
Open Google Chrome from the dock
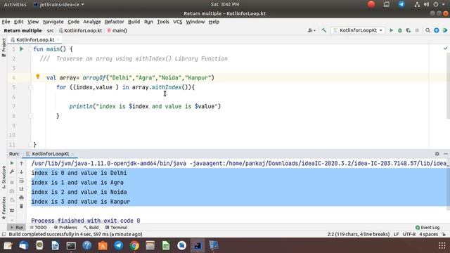tap(134, 245)
